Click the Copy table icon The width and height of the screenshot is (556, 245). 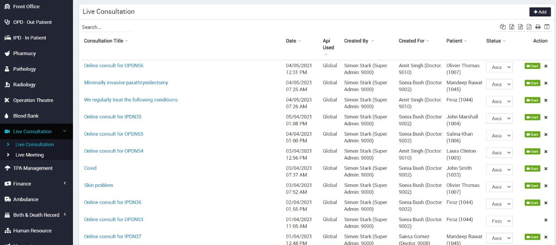(x=503, y=27)
